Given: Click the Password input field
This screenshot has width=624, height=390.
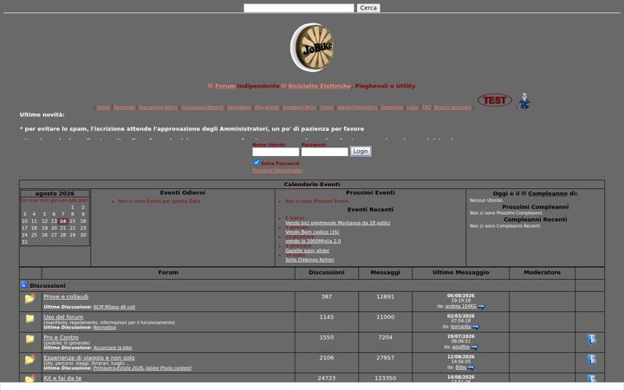Looking at the screenshot, I should tap(324, 152).
